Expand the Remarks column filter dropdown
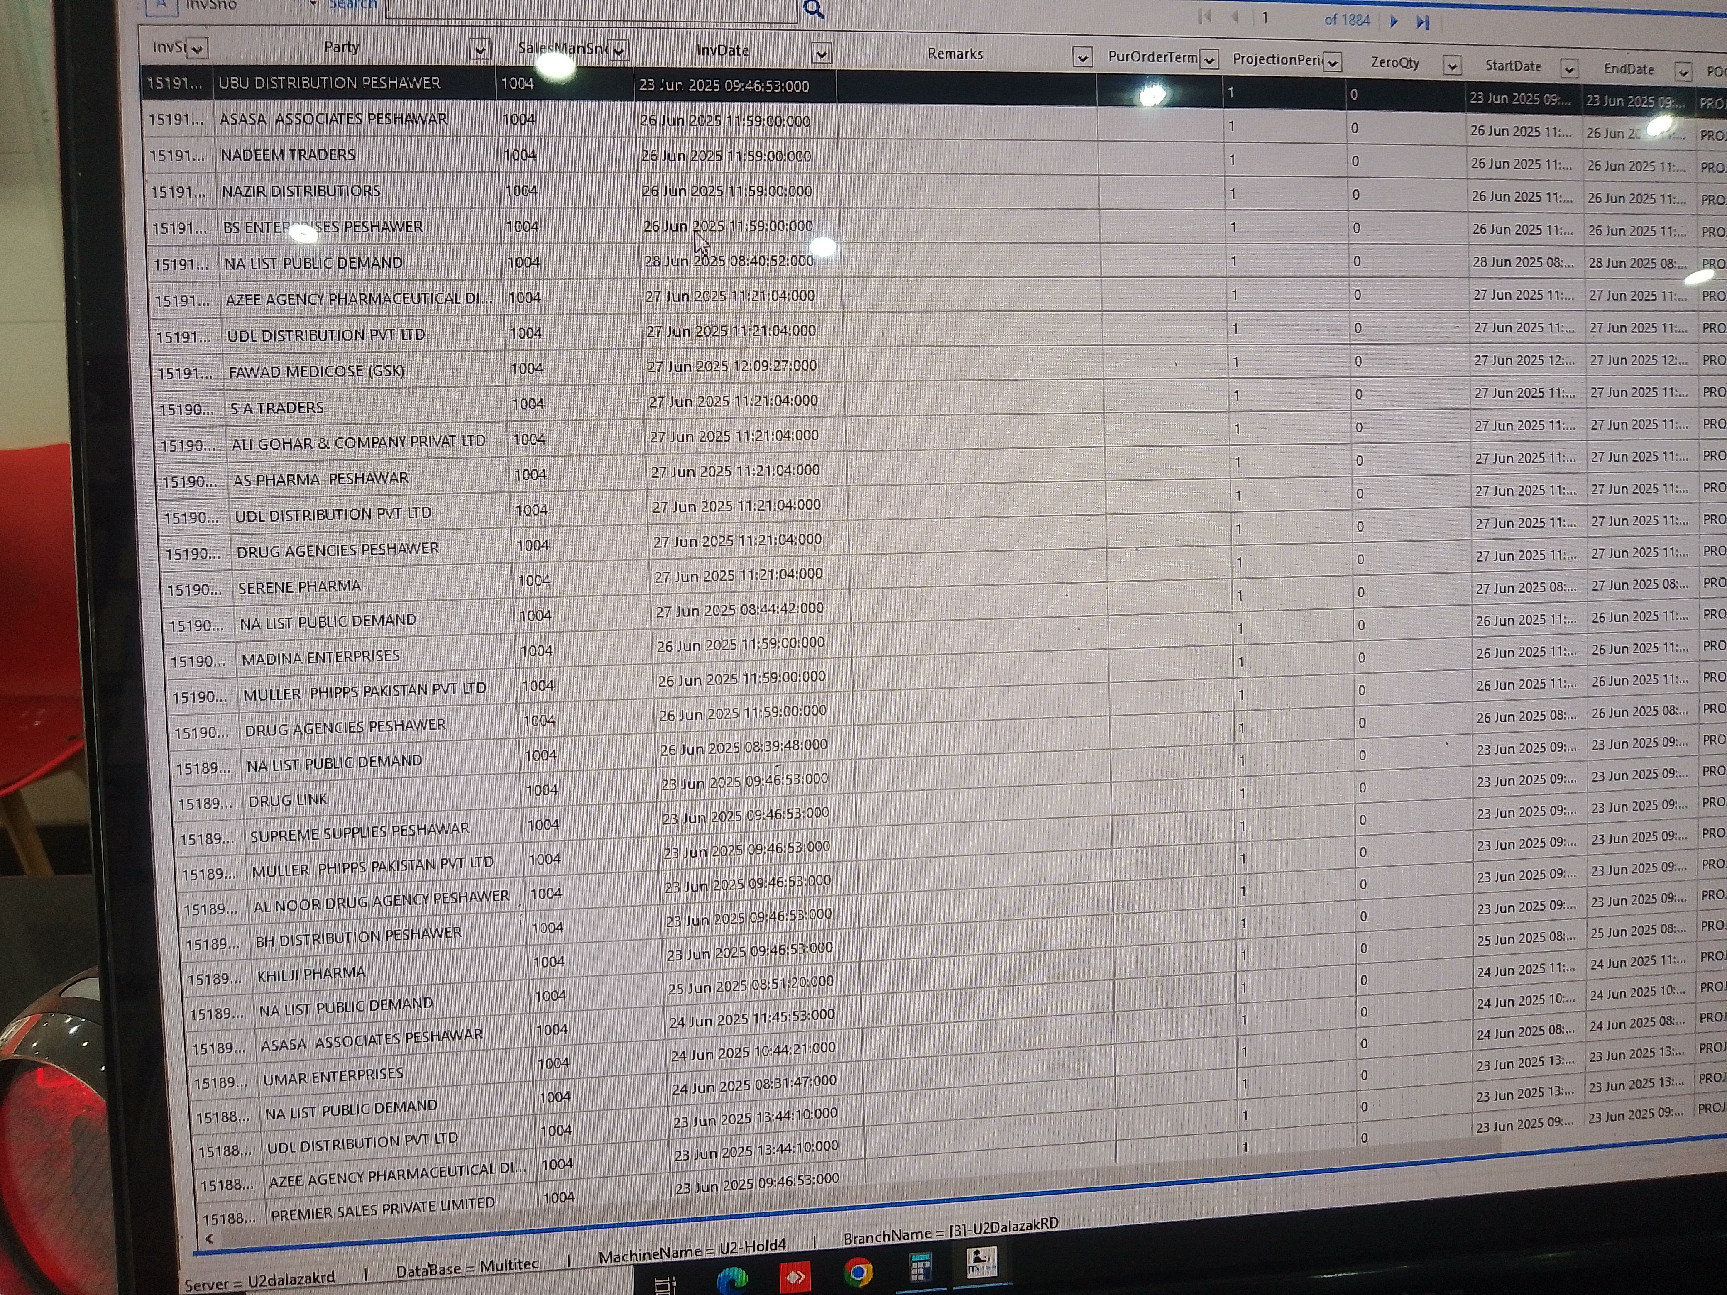 [1081, 57]
